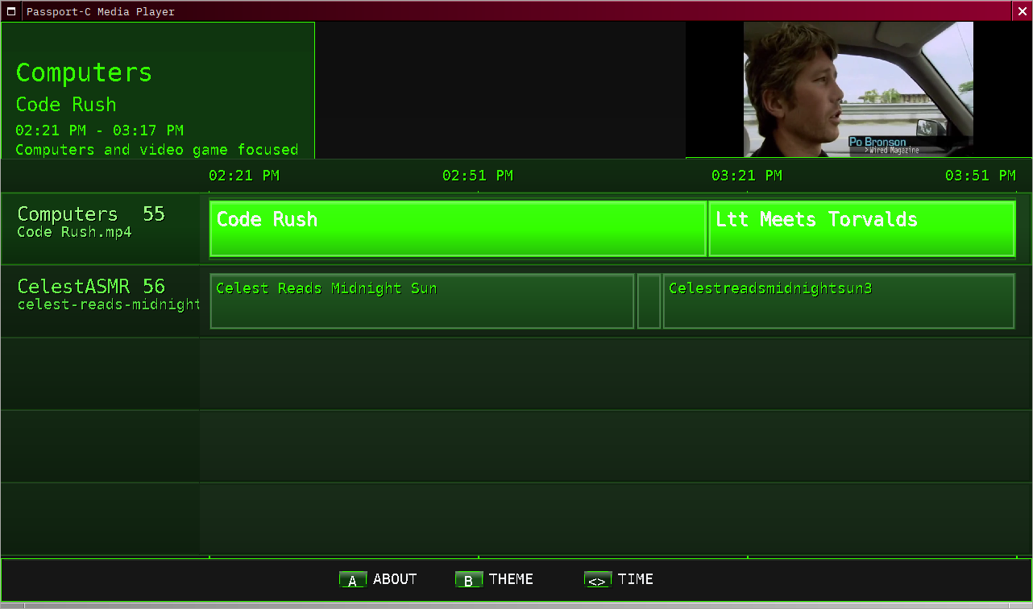This screenshot has height=609, width=1033.
Task: Click the <> arrows key icon
Action: tap(598, 580)
